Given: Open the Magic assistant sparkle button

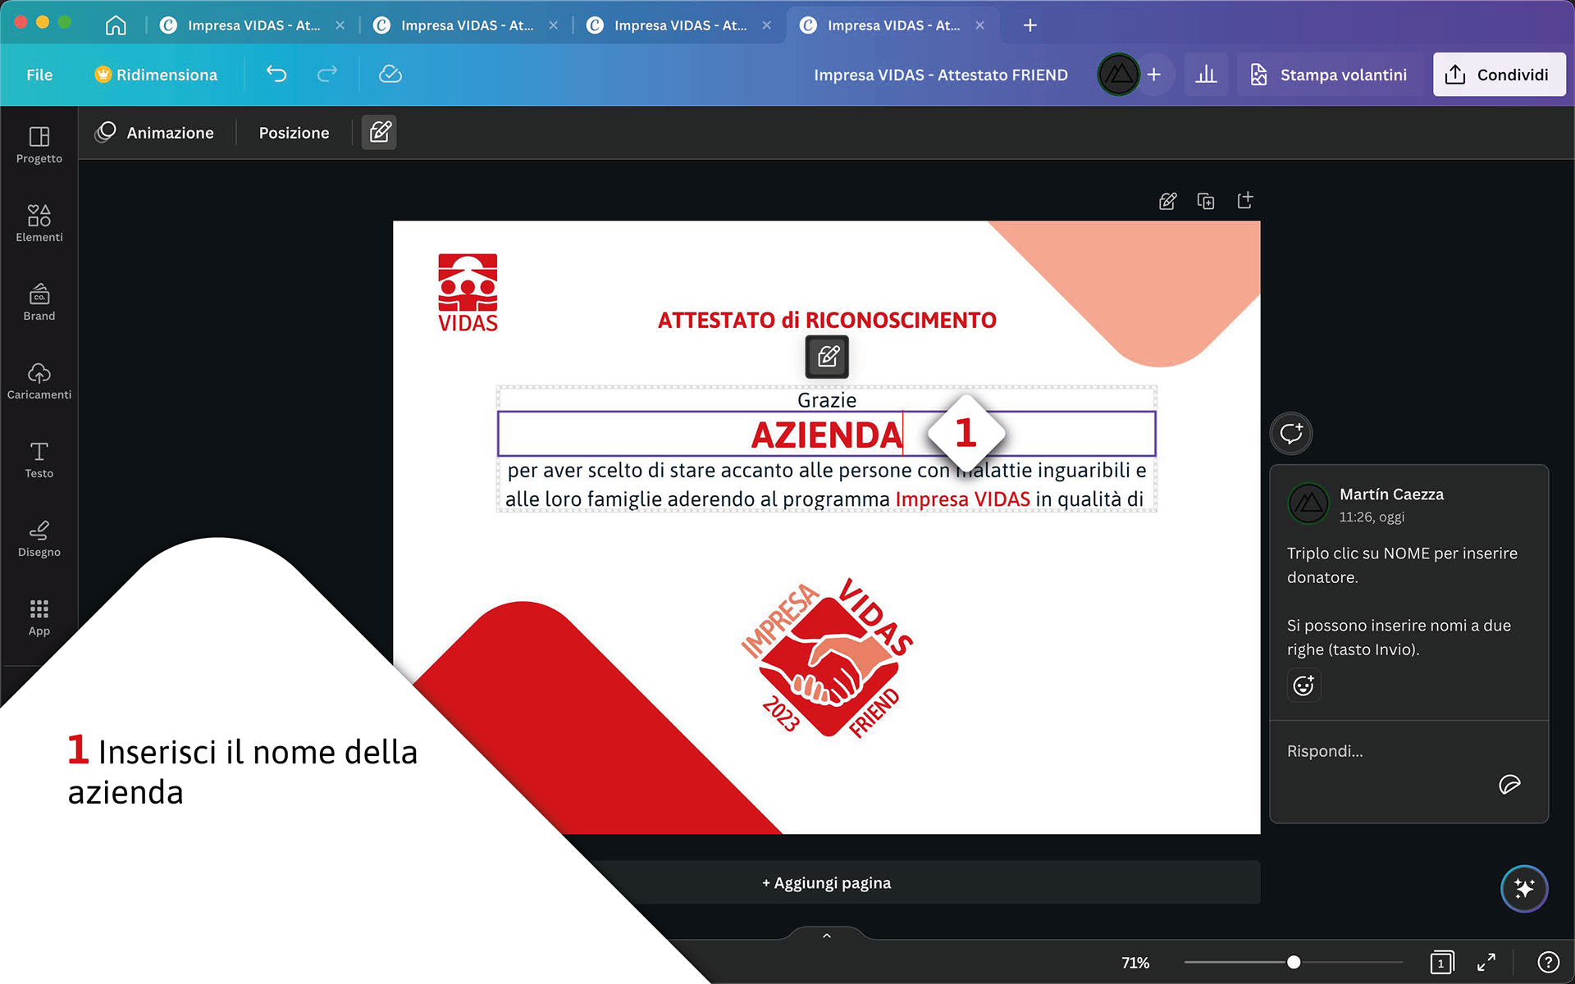Looking at the screenshot, I should [1524, 888].
